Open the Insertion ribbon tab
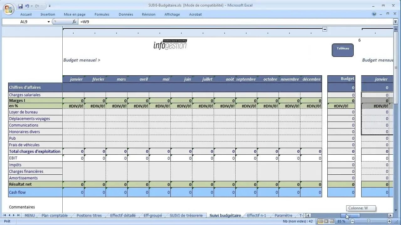Viewport: 401px width, 225px height. pos(48,14)
